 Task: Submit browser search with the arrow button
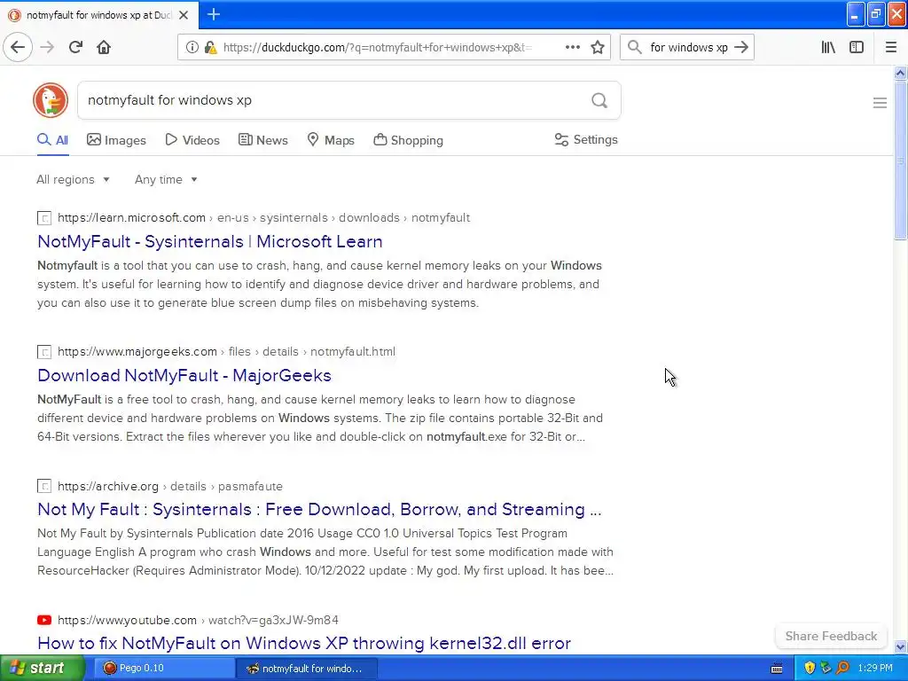(x=741, y=47)
